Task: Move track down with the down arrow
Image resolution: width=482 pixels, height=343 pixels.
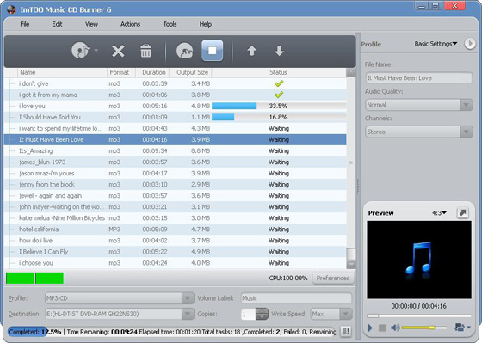Action: click(x=279, y=51)
